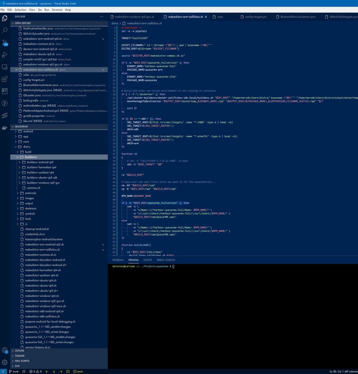
Task: Open katastrophos-android.keystore file
Action: pos(59,239)
